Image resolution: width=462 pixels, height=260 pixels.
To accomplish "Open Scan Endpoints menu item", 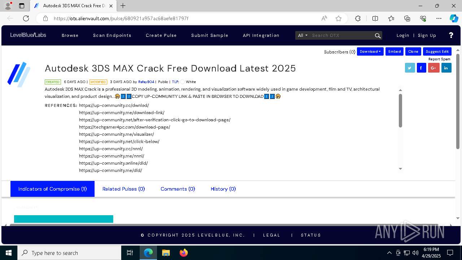I will click(x=112, y=35).
